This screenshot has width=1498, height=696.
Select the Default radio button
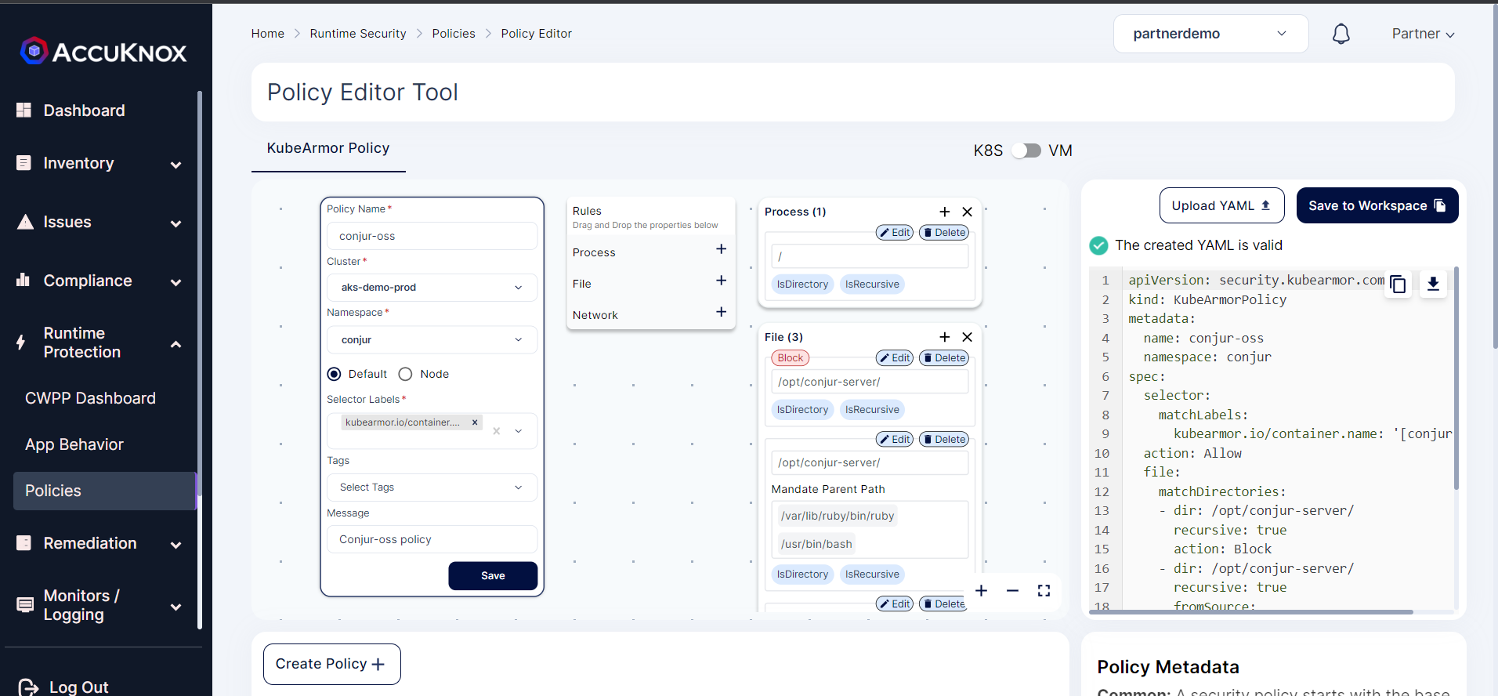point(335,375)
